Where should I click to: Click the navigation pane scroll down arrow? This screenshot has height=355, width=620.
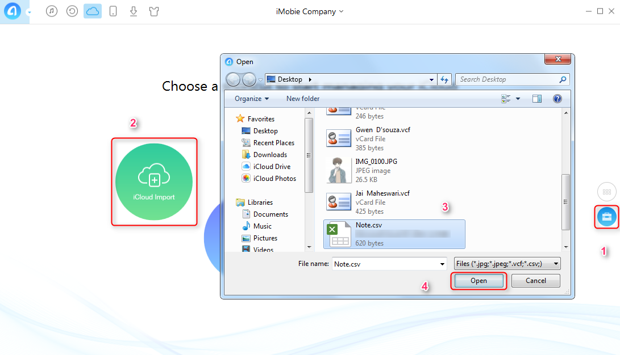[309, 247]
